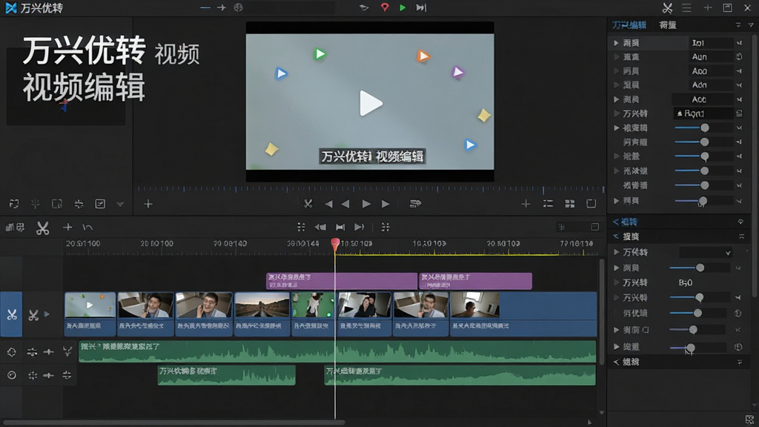Click the skip-to-end icon in the top bar

(x=421, y=7)
